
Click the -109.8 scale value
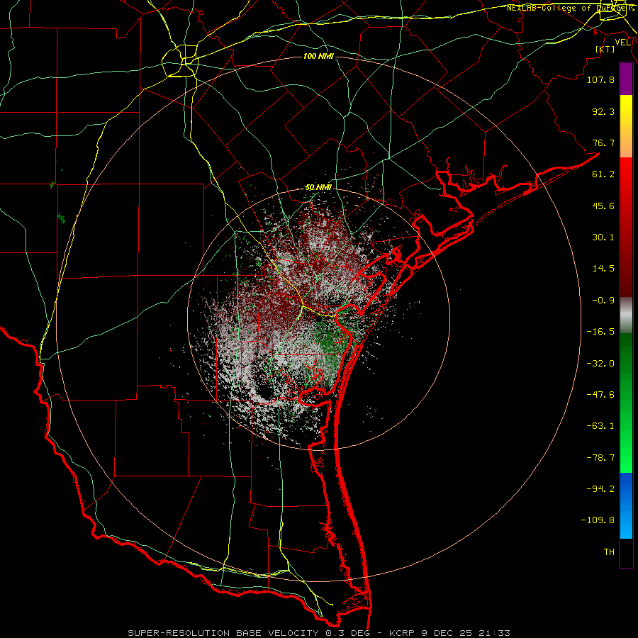[598, 520]
